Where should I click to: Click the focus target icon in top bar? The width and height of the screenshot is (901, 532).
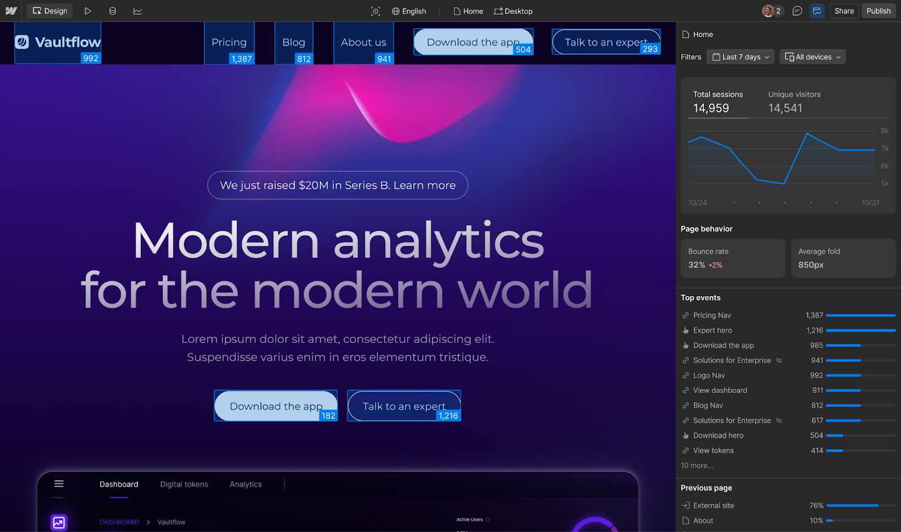376,11
